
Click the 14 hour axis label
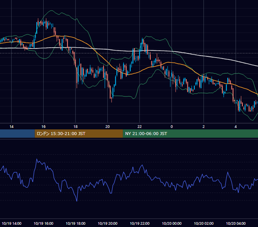coord(11,127)
